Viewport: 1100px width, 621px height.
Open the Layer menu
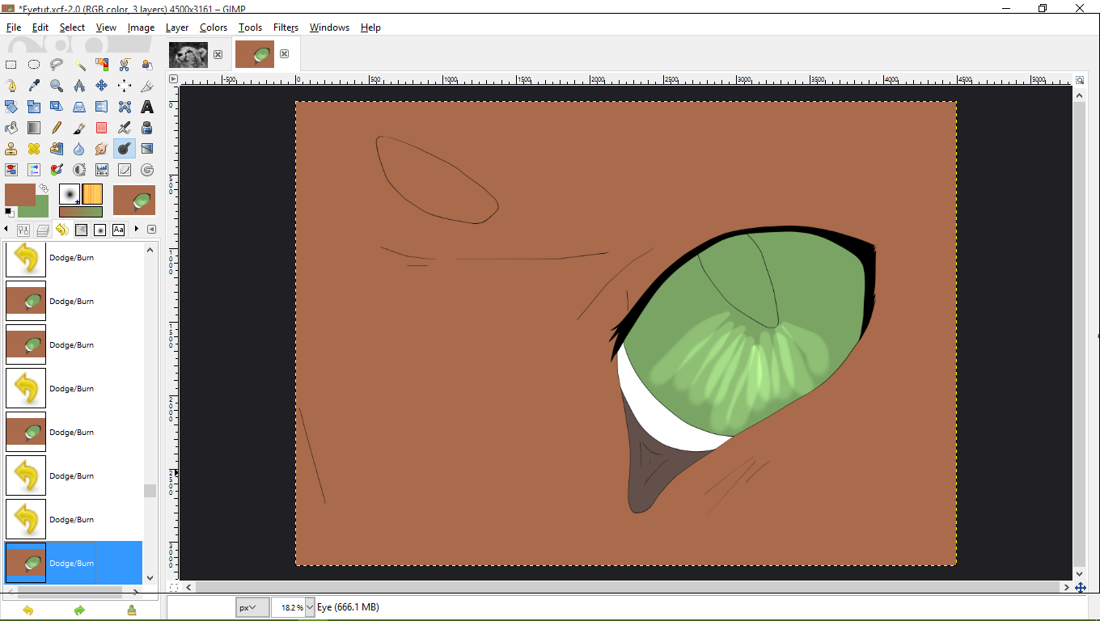click(177, 27)
